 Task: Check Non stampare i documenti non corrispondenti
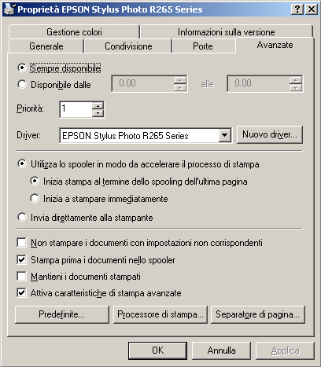click(21, 242)
